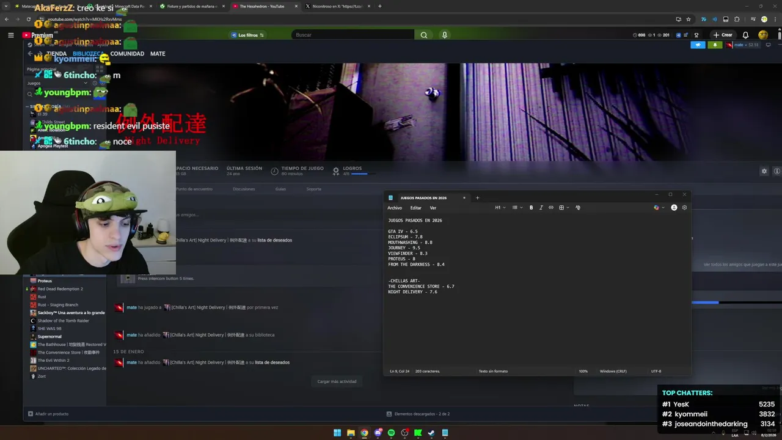Select The Evil Within 2 in library
782x440 pixels.
[53, 360]
